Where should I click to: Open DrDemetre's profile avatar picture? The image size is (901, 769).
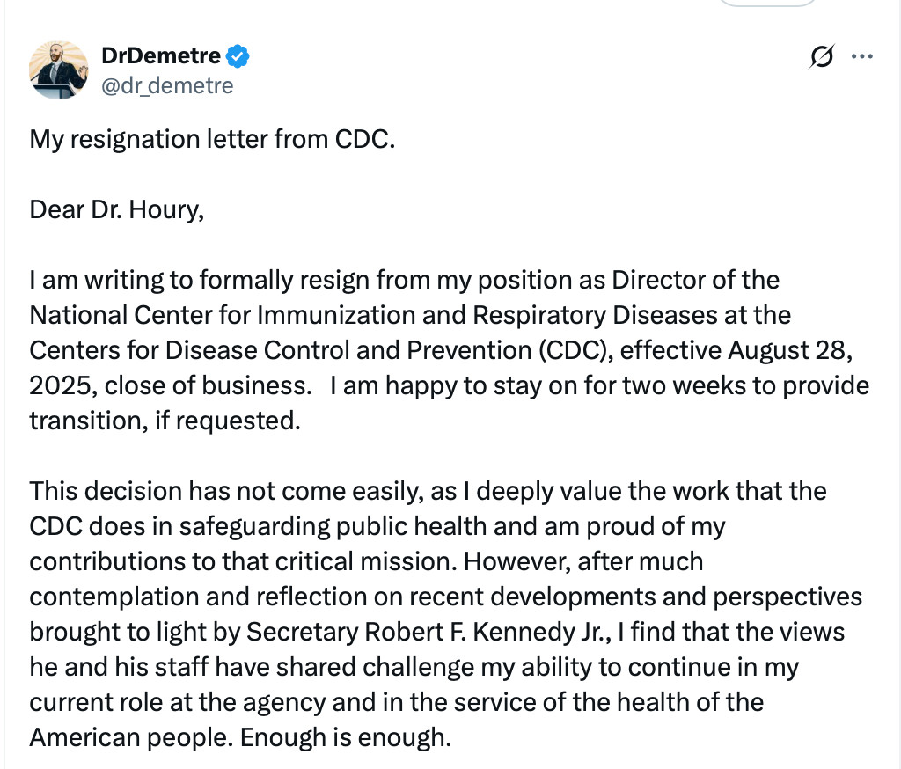coord(59,70)
